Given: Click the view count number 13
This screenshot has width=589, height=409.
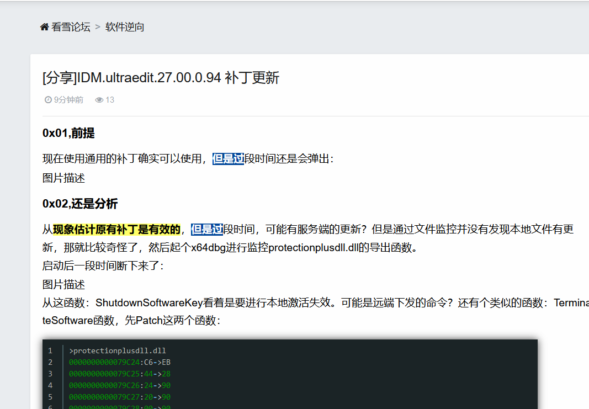Looking at the screenshot, I should [x=110, y=100].
